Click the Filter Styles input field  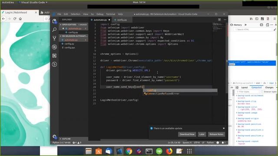click(248, 92)
